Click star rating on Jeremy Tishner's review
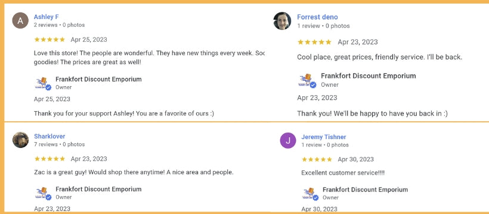 (317, 159)
